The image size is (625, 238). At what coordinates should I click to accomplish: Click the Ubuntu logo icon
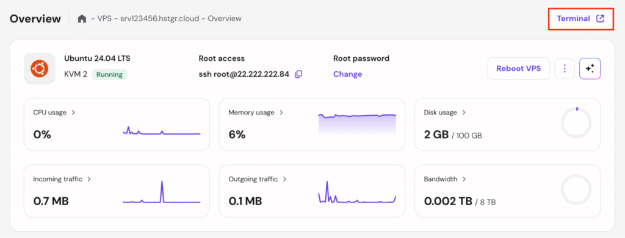click(40, 69)
